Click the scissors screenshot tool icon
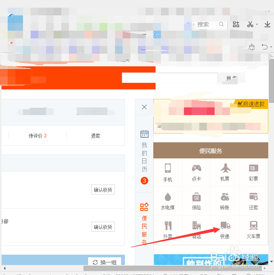This screenshot has height=275, width=274. pos(250,25)
